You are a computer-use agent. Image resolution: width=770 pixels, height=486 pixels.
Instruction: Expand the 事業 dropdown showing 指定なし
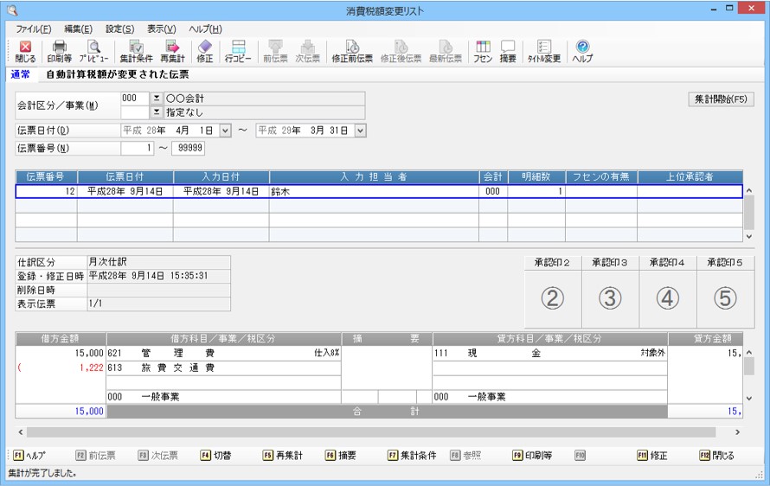click(x=157, y=112)
